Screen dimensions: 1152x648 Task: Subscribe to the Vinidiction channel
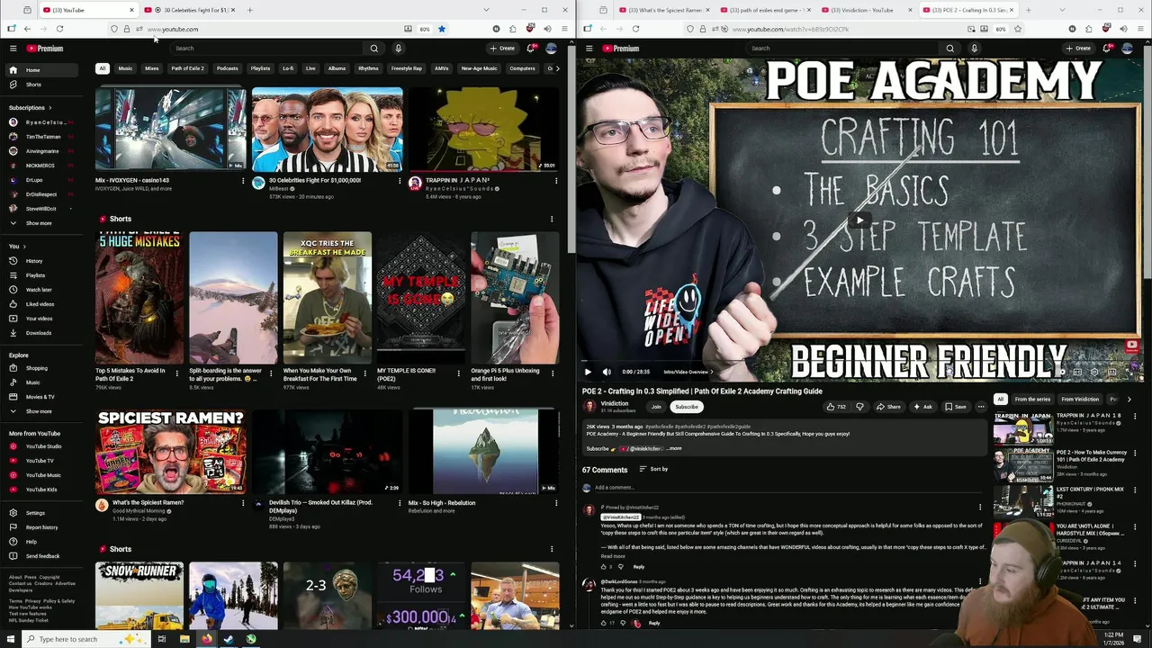tap(687, 407)
